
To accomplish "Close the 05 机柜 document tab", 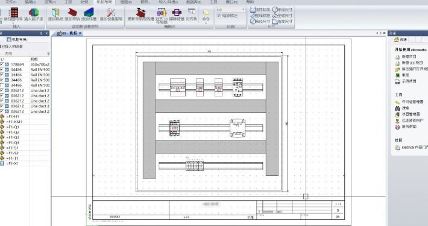I will click(x=80, y=33).
